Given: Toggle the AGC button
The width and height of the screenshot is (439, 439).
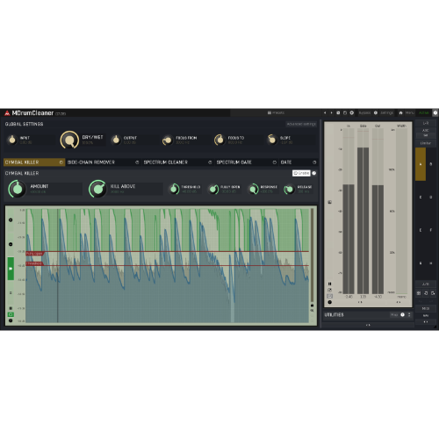Looking at the screenshot, I should [x=426, y=130].
